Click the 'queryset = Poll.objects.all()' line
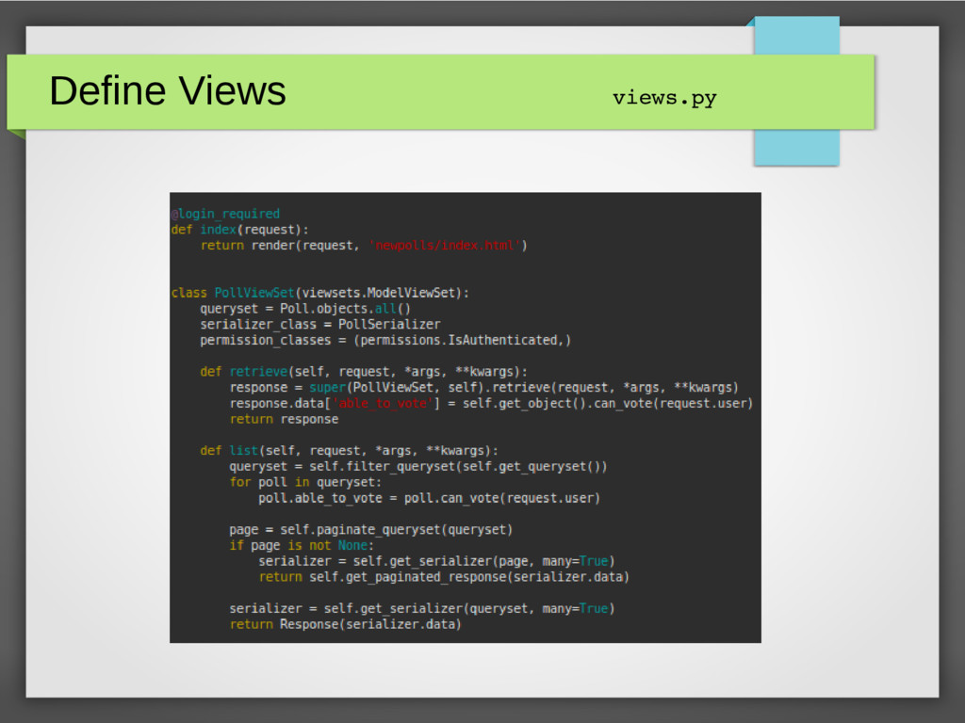The height and width of the screenshot is (723, 965). coord(305,309)
